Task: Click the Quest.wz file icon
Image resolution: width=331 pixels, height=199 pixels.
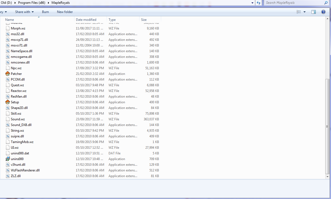Action: click(8, 85)
